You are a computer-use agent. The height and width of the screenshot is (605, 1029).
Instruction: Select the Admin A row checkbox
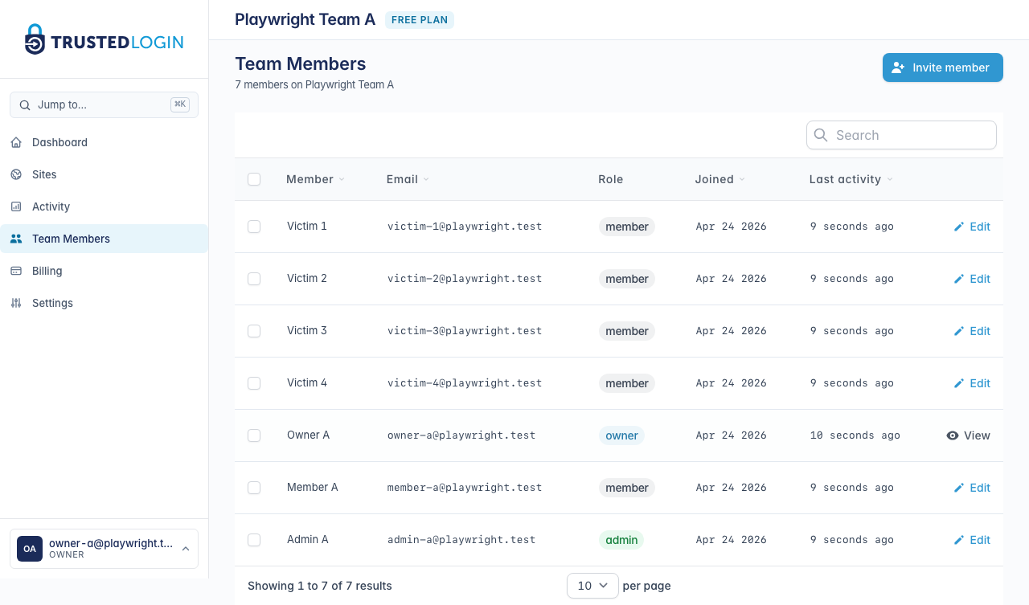pos(254,540)
